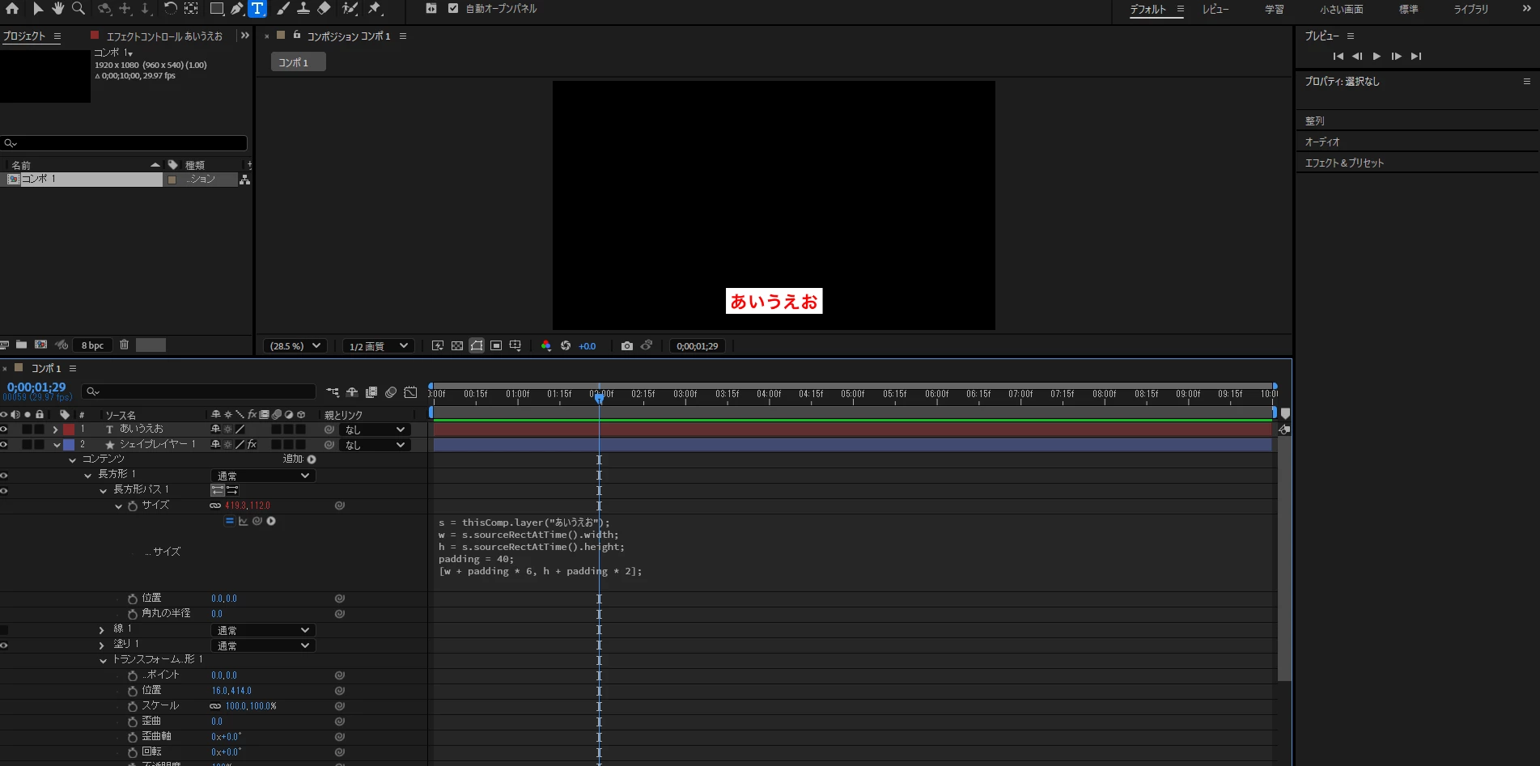Screen dimensions: 1540x766
Task: Toggle mask and shape path visibility
Action: [x=477, y=345]
